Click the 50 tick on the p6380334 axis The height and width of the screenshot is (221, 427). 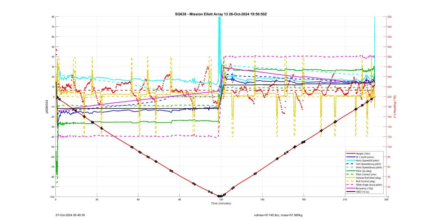[x=53, y=47]
